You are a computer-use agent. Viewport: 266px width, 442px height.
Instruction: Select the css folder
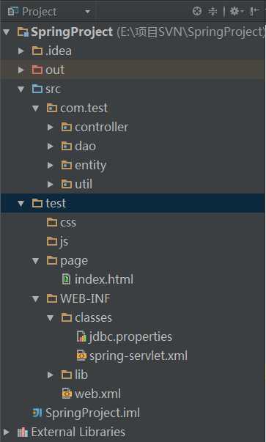point(61,222)
